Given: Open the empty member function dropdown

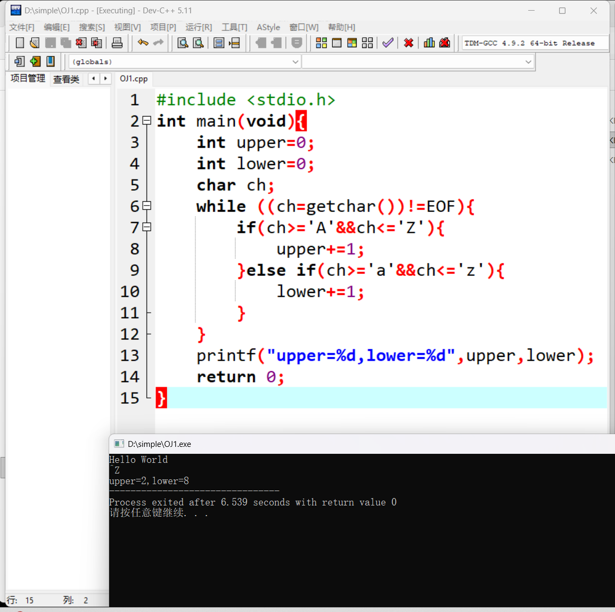Looking at the screenshot, I should [x=418, y=62].
